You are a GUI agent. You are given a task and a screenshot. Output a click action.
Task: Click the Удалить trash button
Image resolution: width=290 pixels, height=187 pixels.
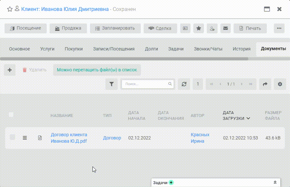(34, 70)
